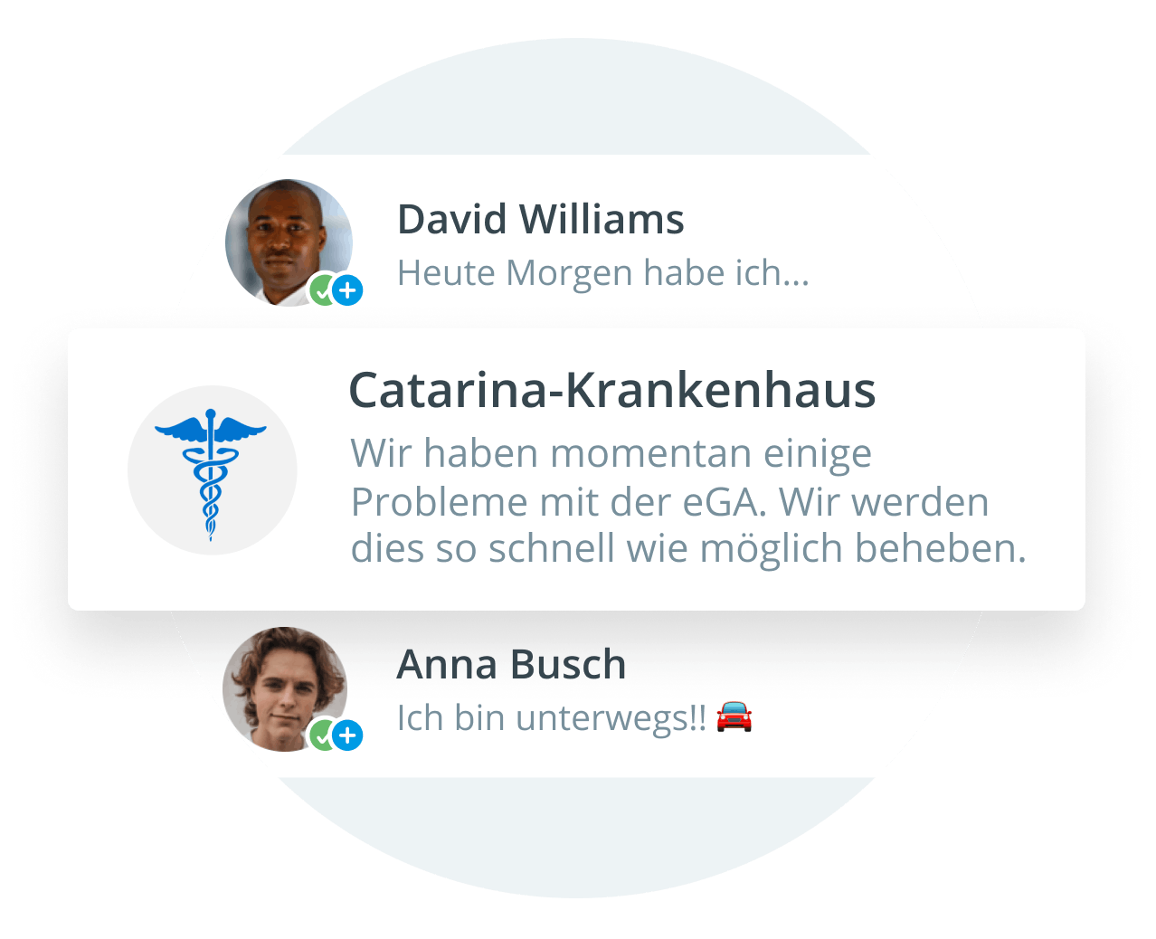Click David Williams' profile photo

pyautogui.click(x=289, y=242)
